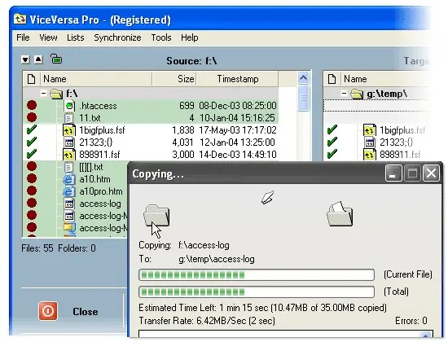Image resolution: width=448 pixels, height=342 pixels.
Task: Click the red dot beside a10pro.htm
Action: [x=32, y=191]
